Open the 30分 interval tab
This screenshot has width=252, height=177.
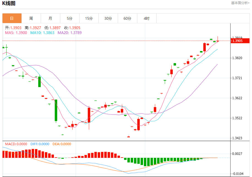click(108, 18)
